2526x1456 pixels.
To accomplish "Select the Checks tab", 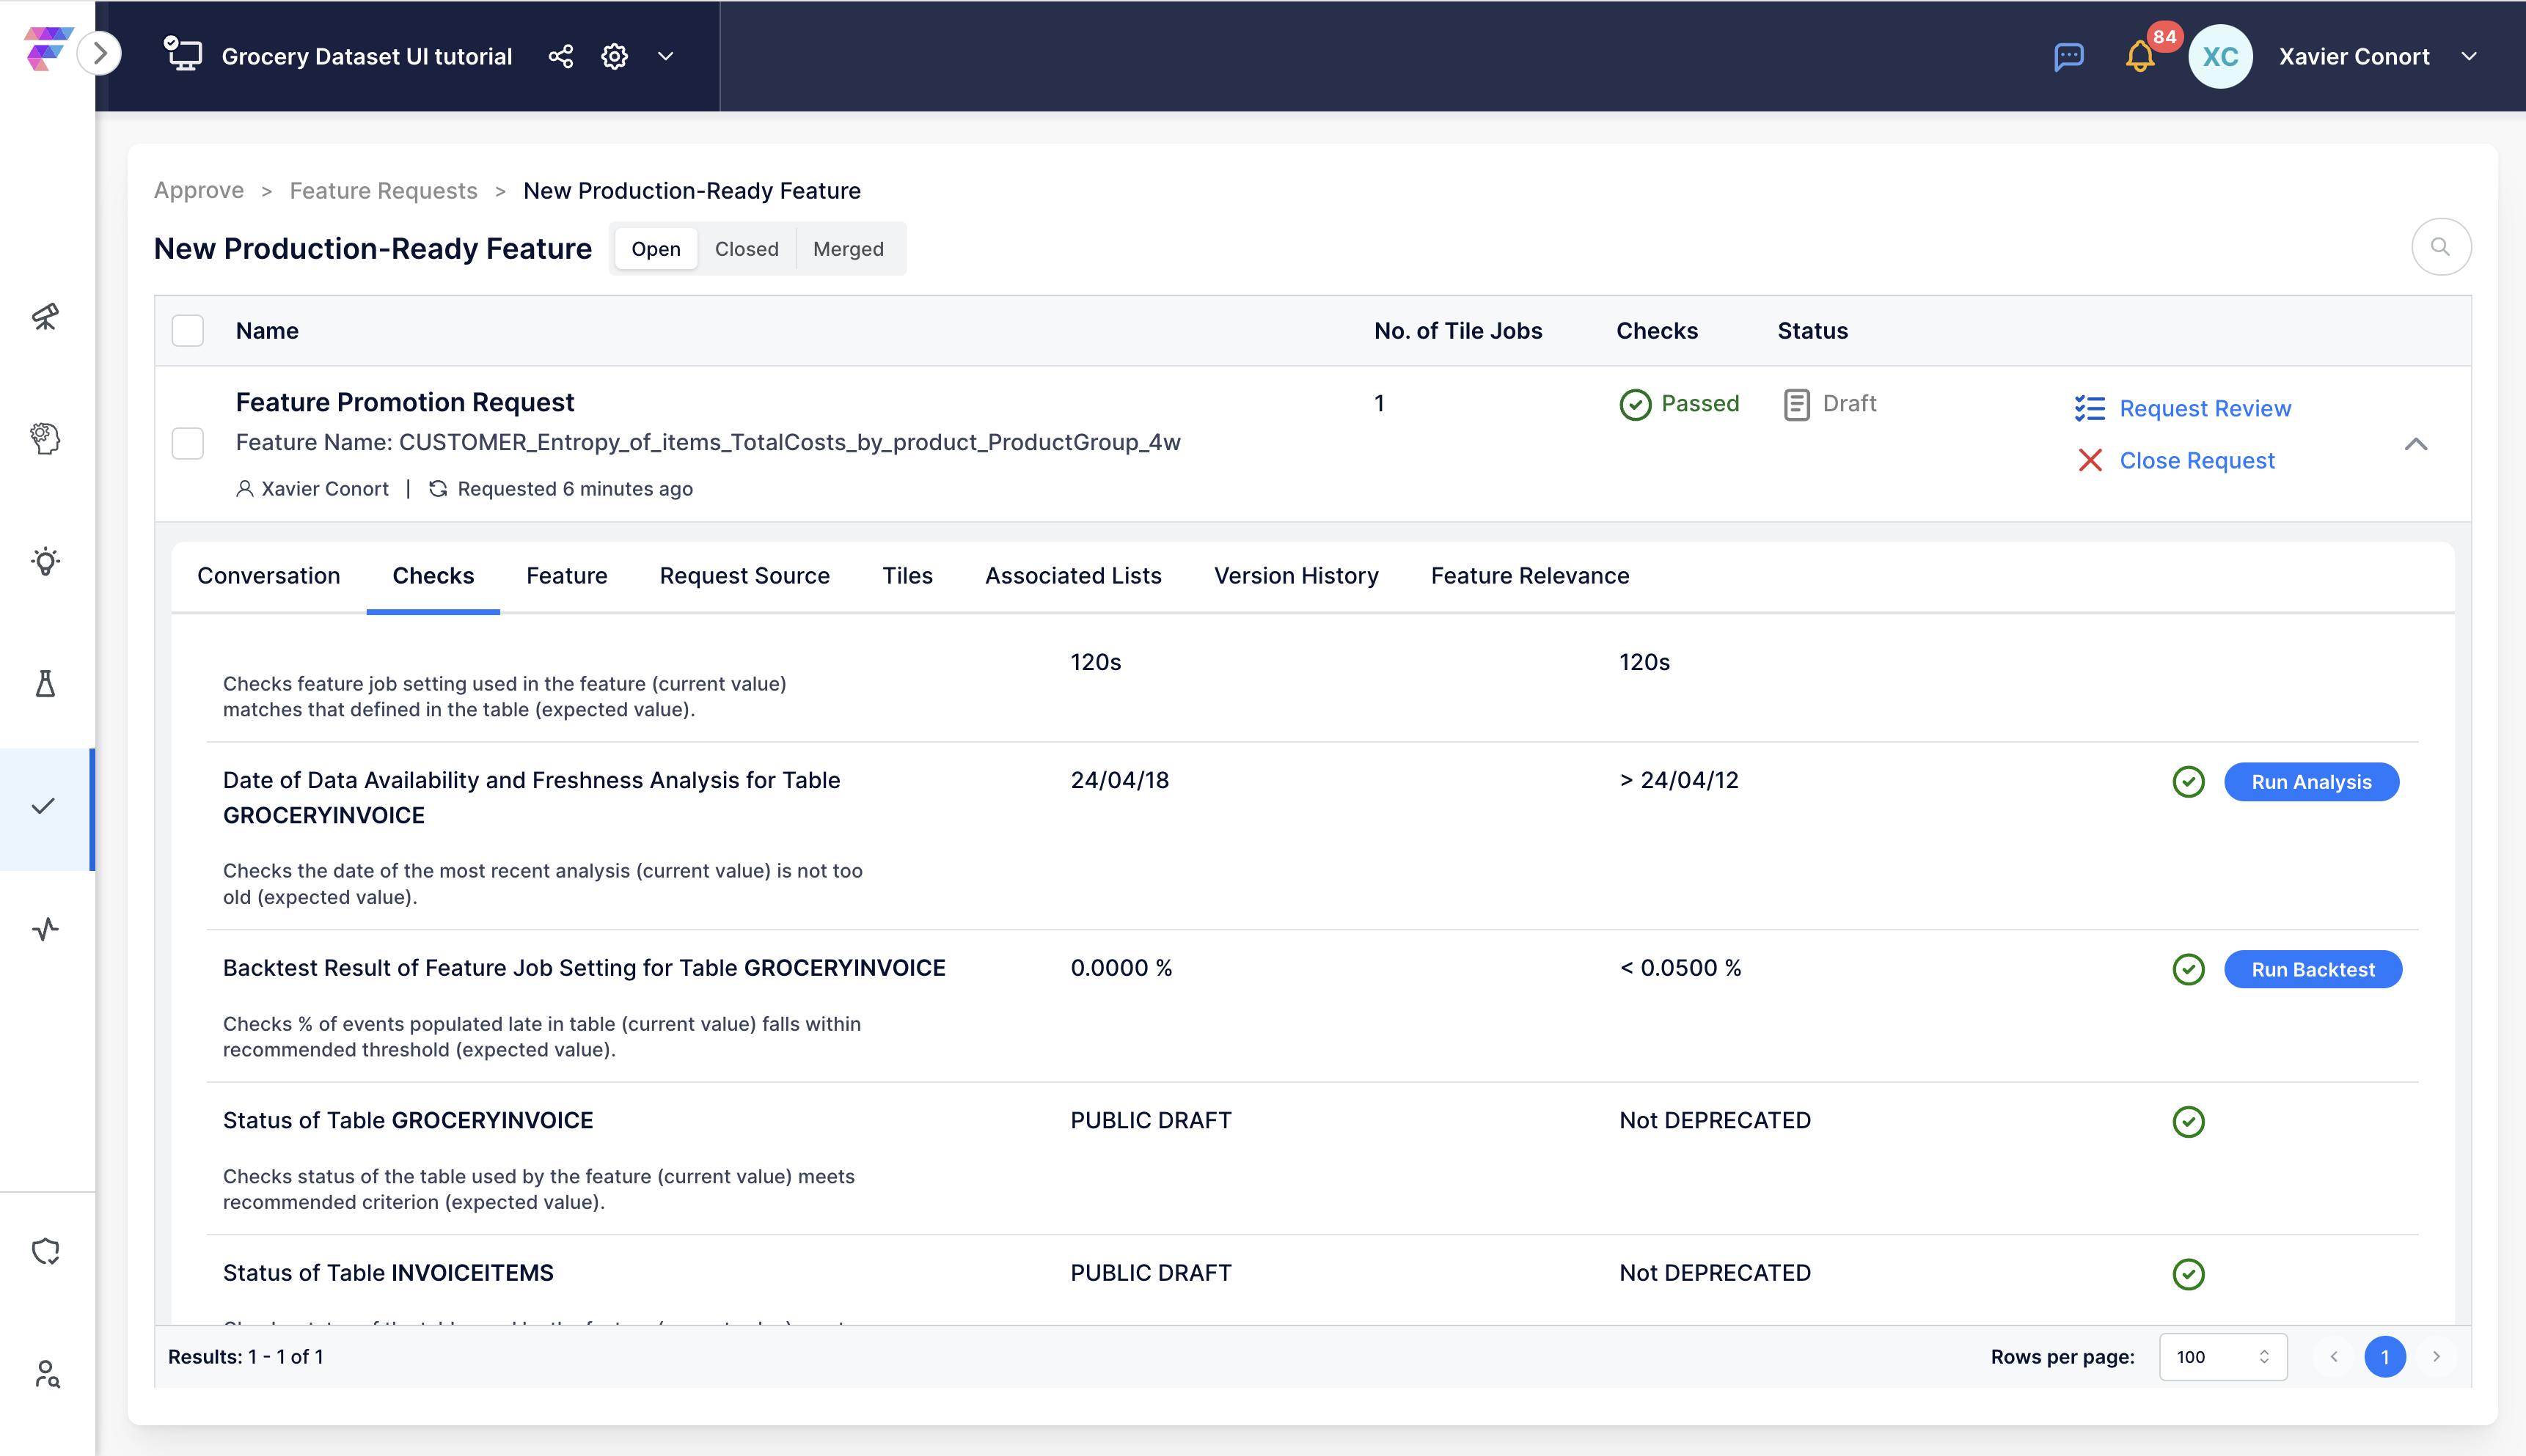I will [x=433, y=576].
